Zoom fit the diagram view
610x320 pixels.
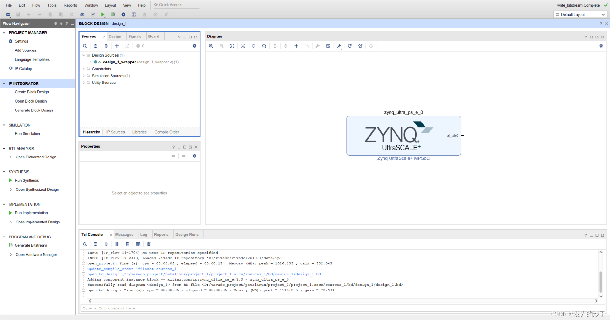232,46
